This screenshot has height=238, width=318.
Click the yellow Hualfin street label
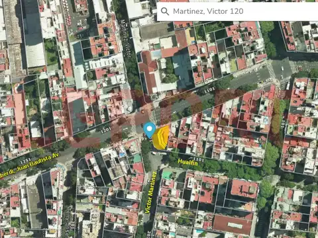(187, 162)
